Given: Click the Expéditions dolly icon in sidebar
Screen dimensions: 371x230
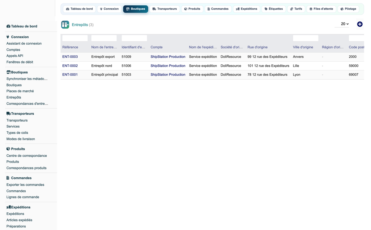Looking at the screenshot, I should click(x=9, y=207).
